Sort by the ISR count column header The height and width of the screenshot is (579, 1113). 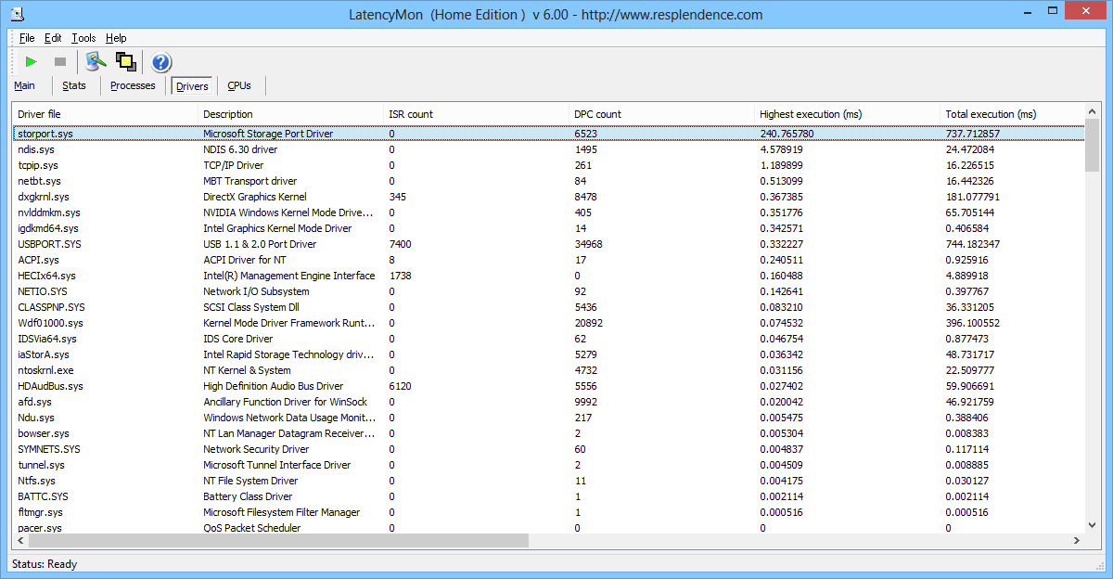coord(478,114)
